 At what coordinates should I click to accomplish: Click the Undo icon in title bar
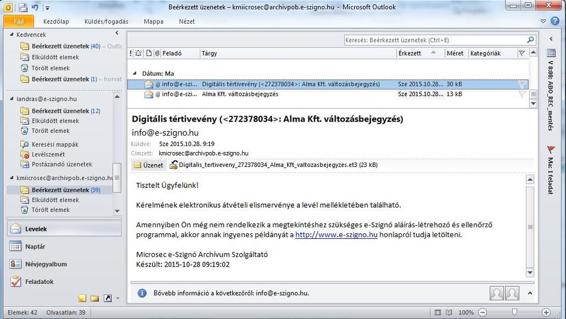[35, 7]
